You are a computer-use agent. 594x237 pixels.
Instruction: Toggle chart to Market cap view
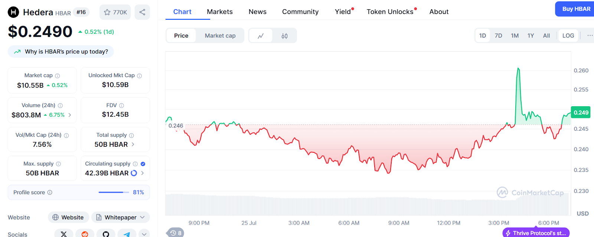(220, 36)
